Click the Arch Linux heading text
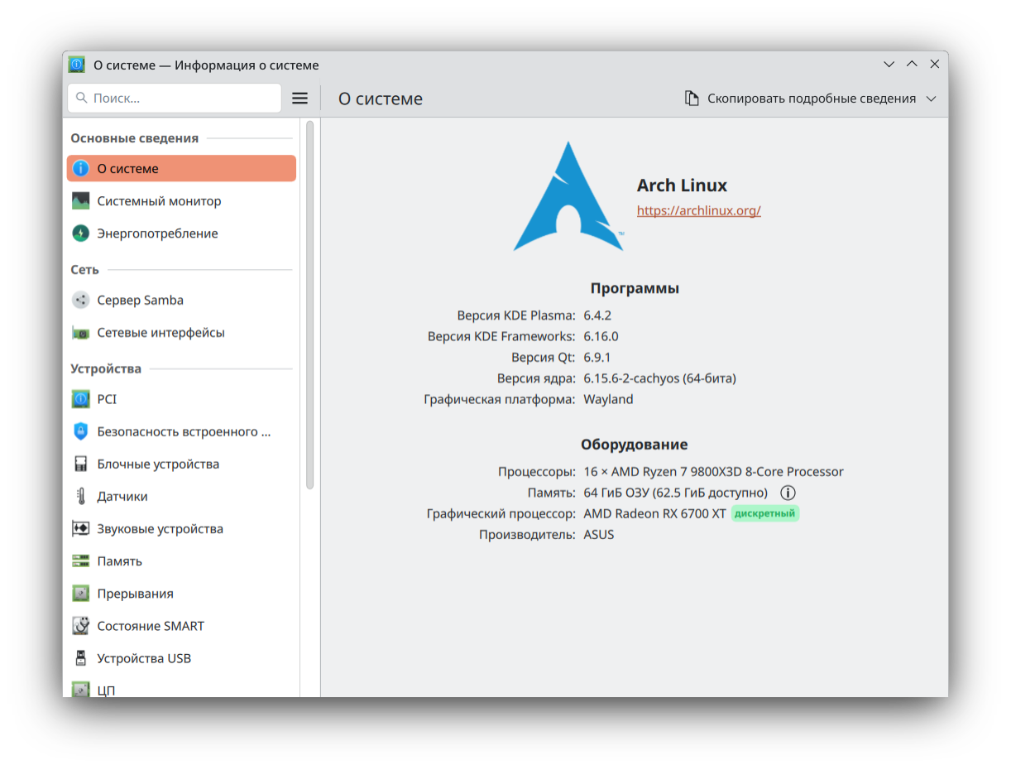The image size is (1011, 770). pyautogui.click(x=682, y=185)
